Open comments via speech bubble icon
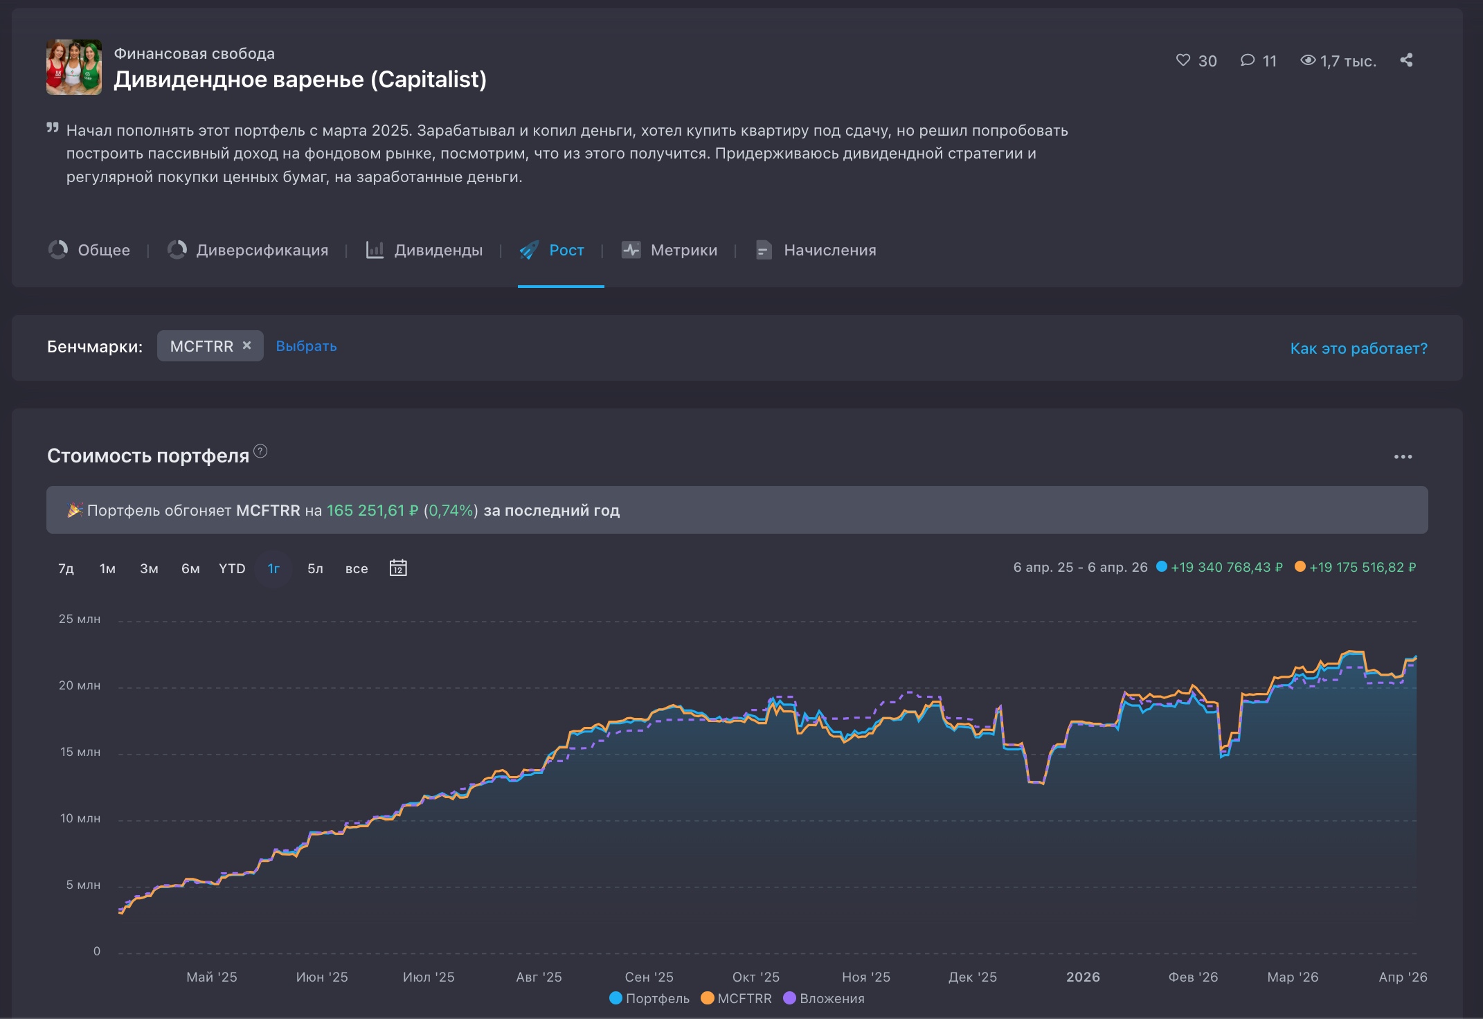 click(x=1247, y=60)
